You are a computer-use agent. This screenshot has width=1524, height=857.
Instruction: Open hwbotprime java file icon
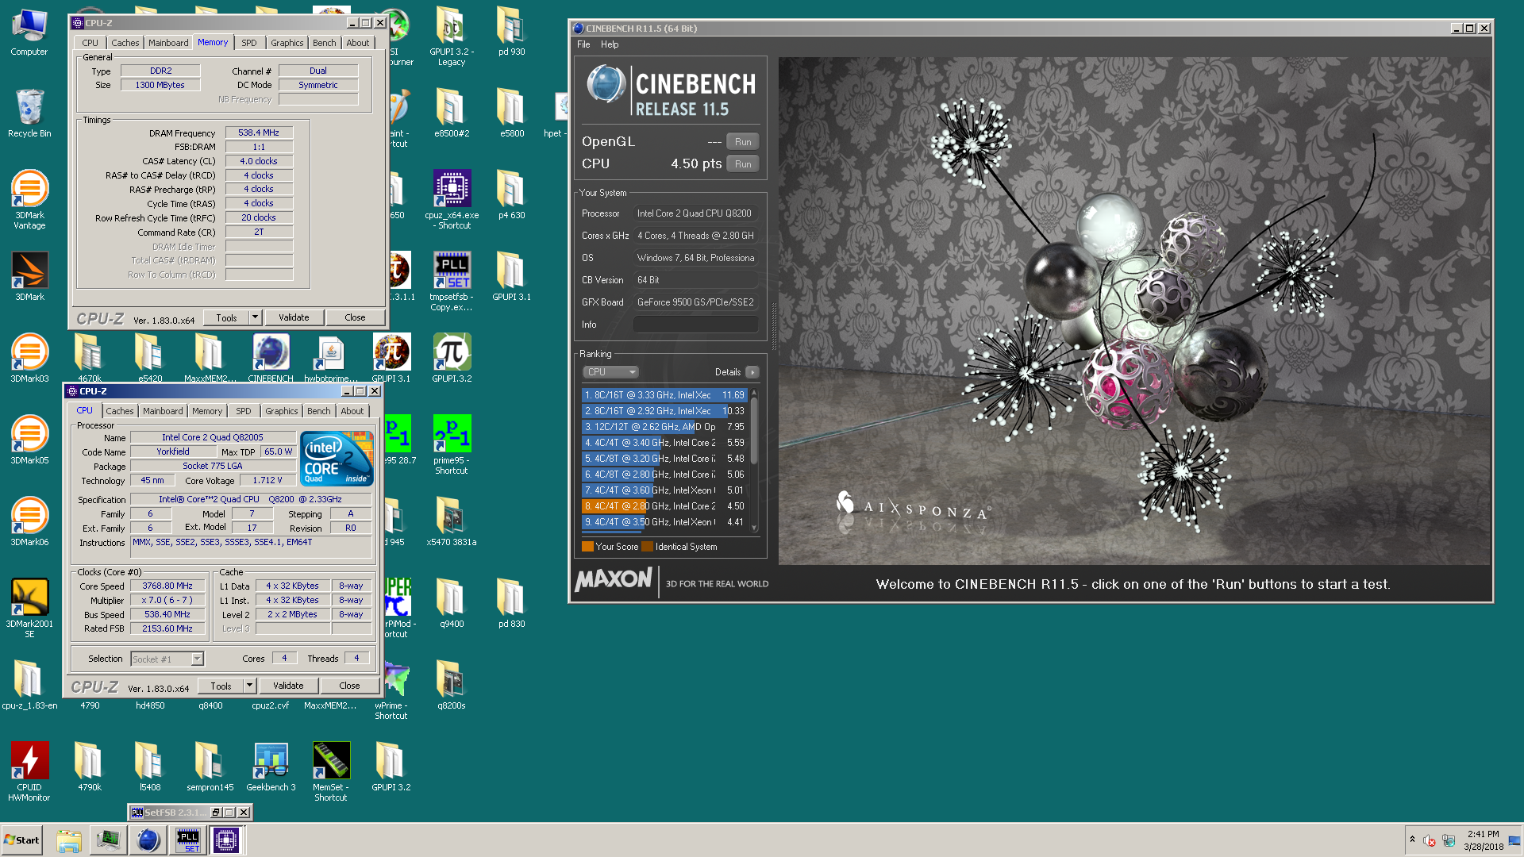coord(331,358)
